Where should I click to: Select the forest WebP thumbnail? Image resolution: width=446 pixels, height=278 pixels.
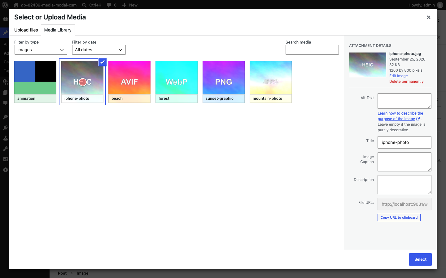[x=177, y=82]
